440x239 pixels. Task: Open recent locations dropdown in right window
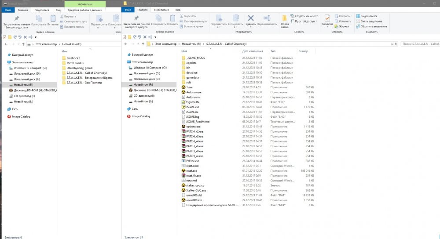click(138, 44)
